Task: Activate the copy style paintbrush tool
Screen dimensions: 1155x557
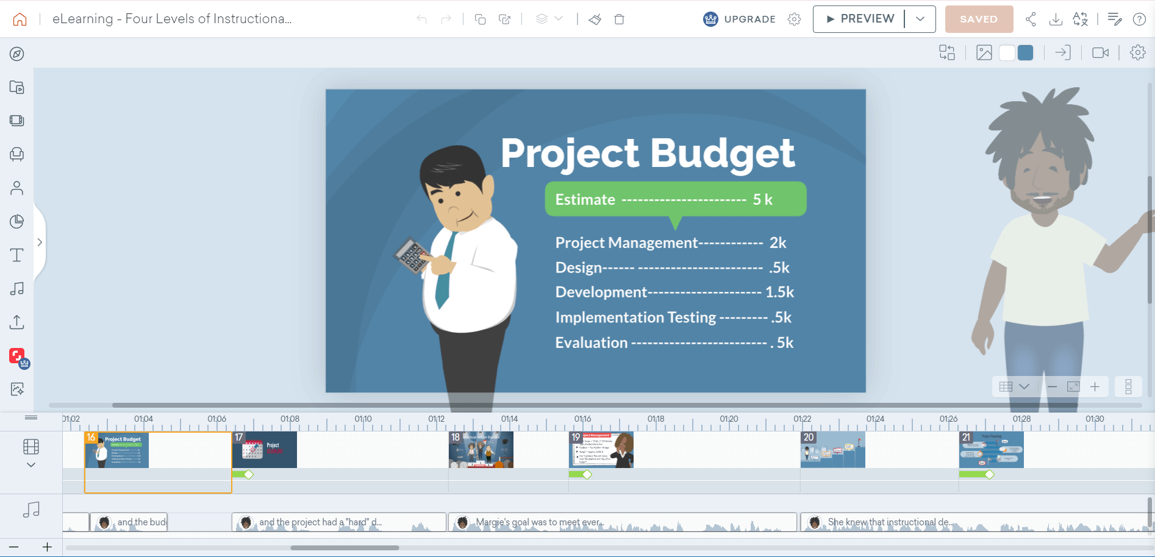Action: coord(595,19)
